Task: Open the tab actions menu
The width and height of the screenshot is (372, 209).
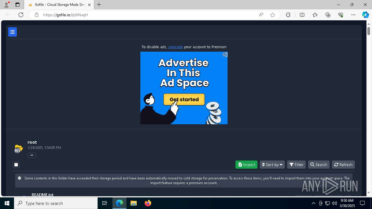Action: (17, 5)
